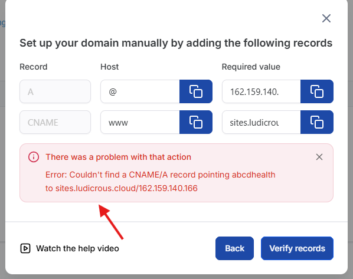Select the A record type field

click(55, 91)
